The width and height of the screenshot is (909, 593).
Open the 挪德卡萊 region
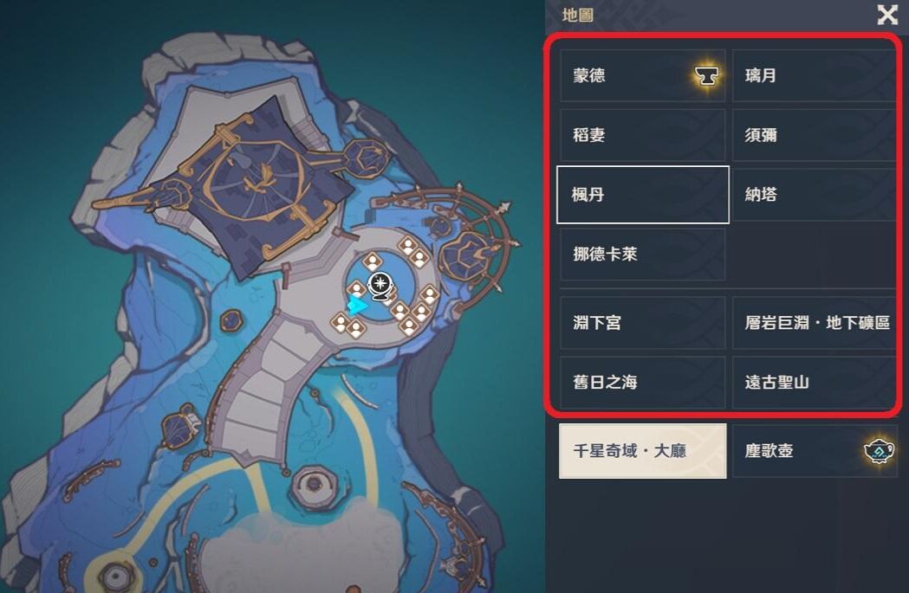[643, 255]
